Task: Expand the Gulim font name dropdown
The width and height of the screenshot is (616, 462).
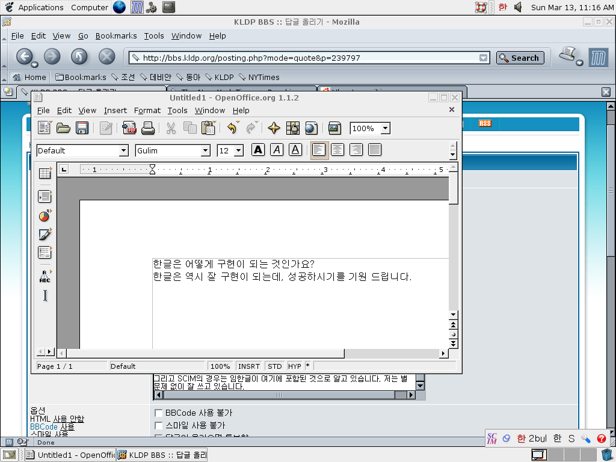Action: pos(206,150)
